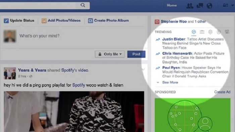Open Years & Years profile thumbnail

(x=10, y=73)
